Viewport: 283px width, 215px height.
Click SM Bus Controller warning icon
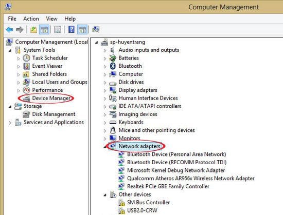pyautogui.click(x=121, y=203)
